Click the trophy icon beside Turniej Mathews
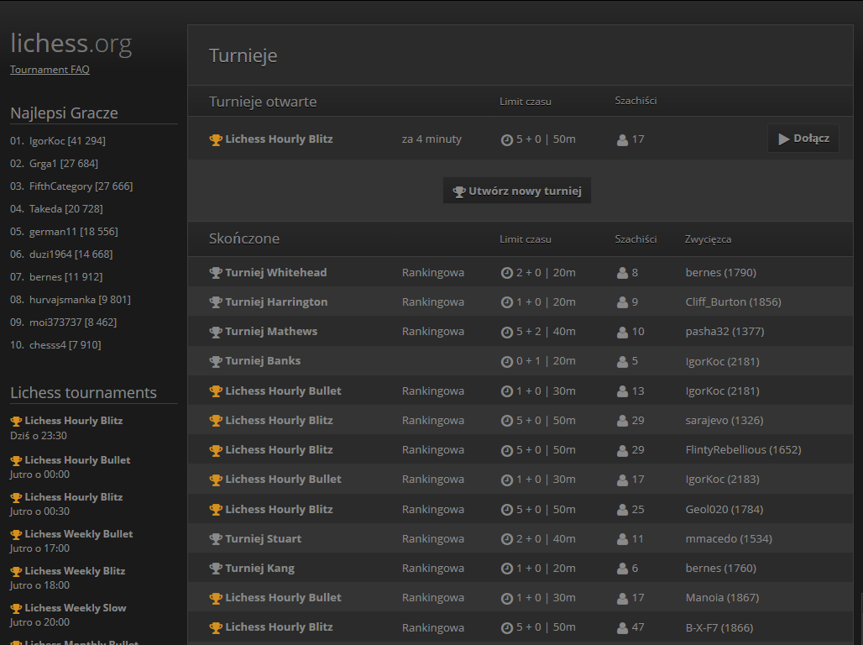This screenshot has width=863, height=645. [x=216, y=332]
